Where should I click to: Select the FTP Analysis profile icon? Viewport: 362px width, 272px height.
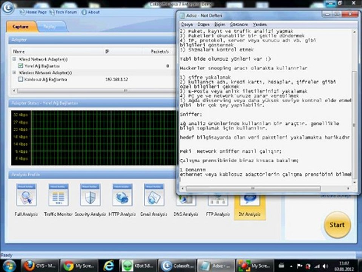(x=218, y=201)
